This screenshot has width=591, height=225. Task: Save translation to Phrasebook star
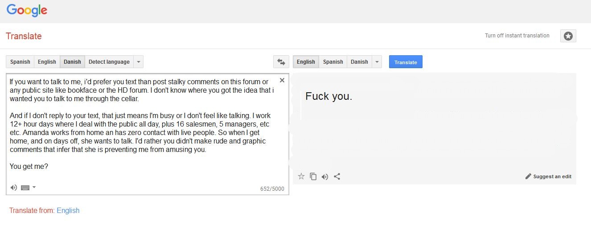pyautogui.click(x=301, y=176)
